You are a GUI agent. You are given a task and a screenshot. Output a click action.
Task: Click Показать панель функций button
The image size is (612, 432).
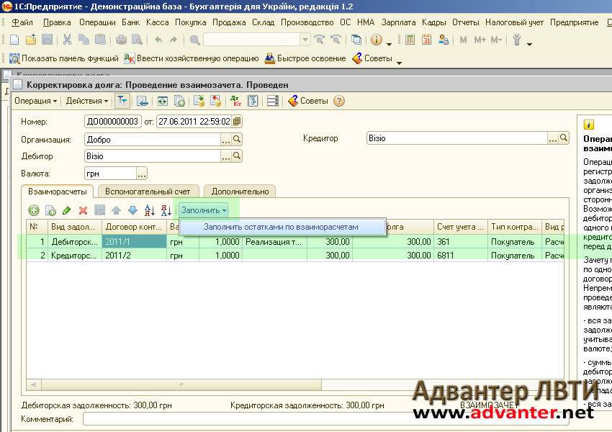point(64,58)
